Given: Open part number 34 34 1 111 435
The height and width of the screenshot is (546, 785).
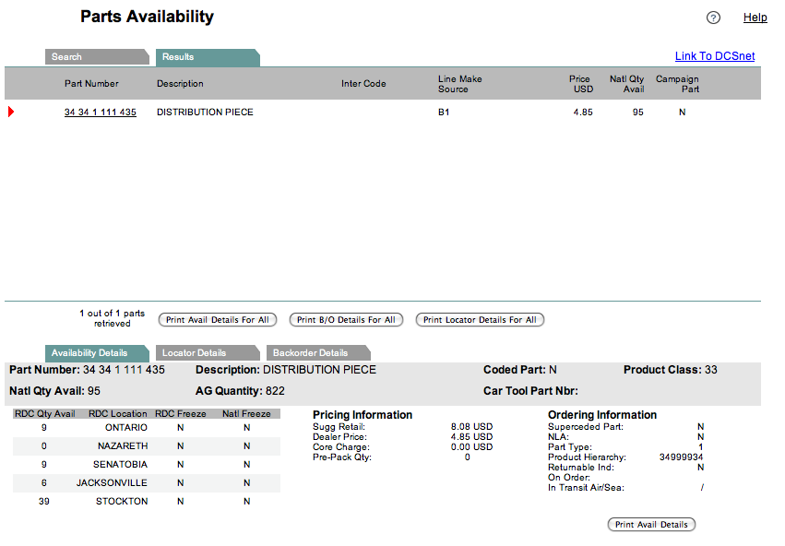Looking at the screenshot, I should tap(101, 113).
